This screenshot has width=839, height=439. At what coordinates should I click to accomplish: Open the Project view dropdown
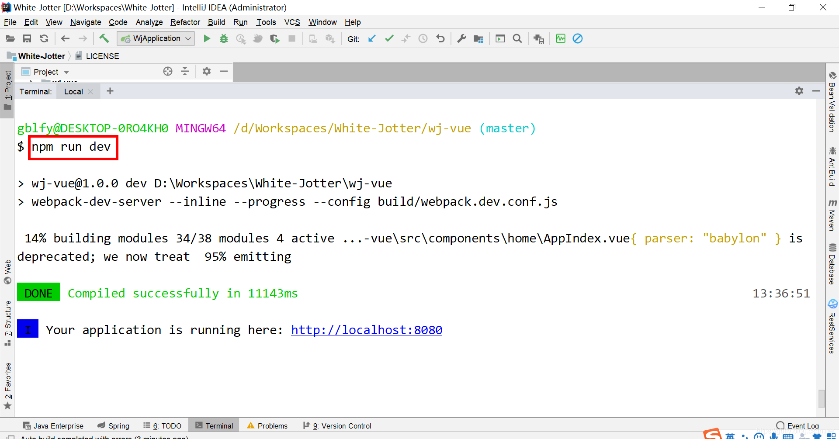click(x=66, y=72)
